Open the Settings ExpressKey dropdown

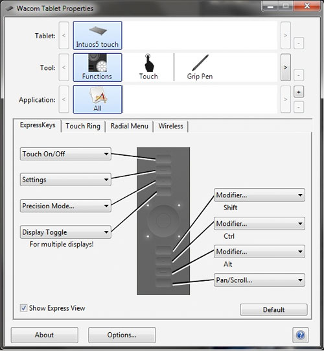coord(65,180)
